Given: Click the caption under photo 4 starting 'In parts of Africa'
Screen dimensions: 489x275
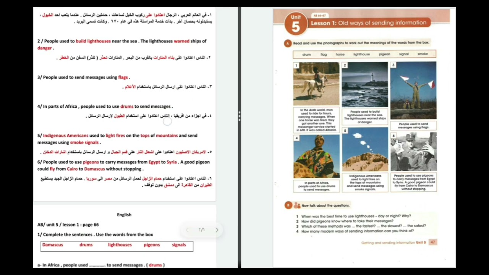Looking at the screenshot, I should point(317,186).
